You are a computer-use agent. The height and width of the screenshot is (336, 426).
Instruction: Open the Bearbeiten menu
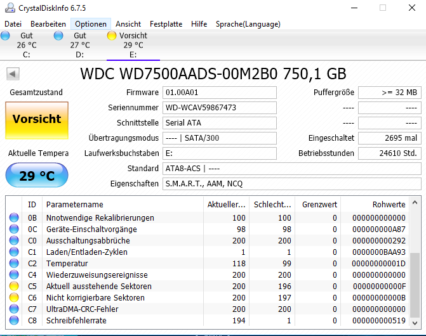(x=48, y=24)
